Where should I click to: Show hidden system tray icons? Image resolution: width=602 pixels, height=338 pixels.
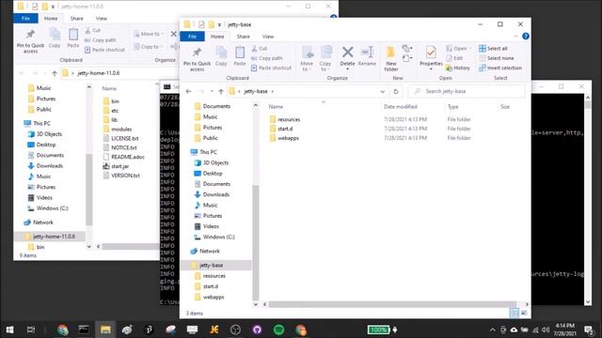coord(492,330)
